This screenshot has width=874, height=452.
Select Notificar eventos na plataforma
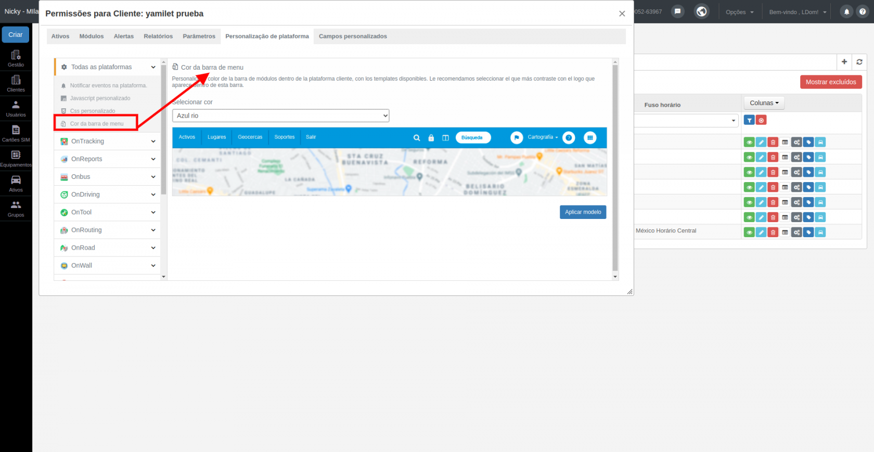(x=108, y=85)
